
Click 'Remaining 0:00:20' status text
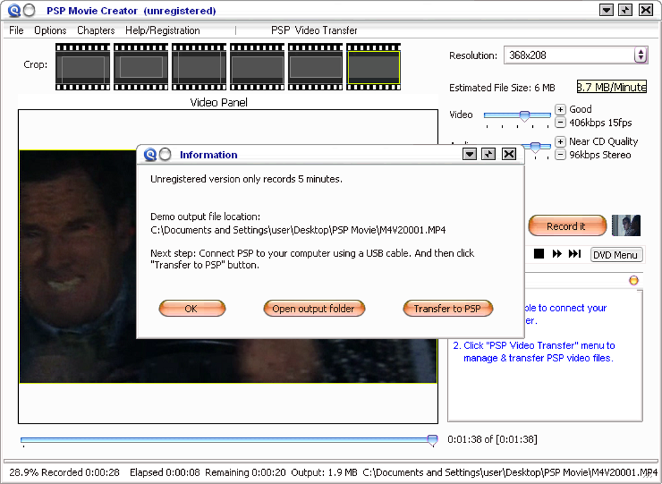pyautogui.click(x=245, y=472)
